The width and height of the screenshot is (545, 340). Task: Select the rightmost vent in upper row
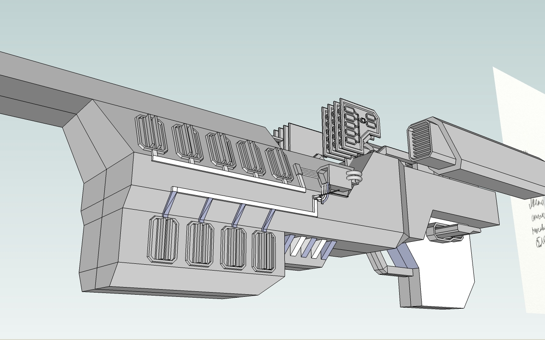click(279, 164)
